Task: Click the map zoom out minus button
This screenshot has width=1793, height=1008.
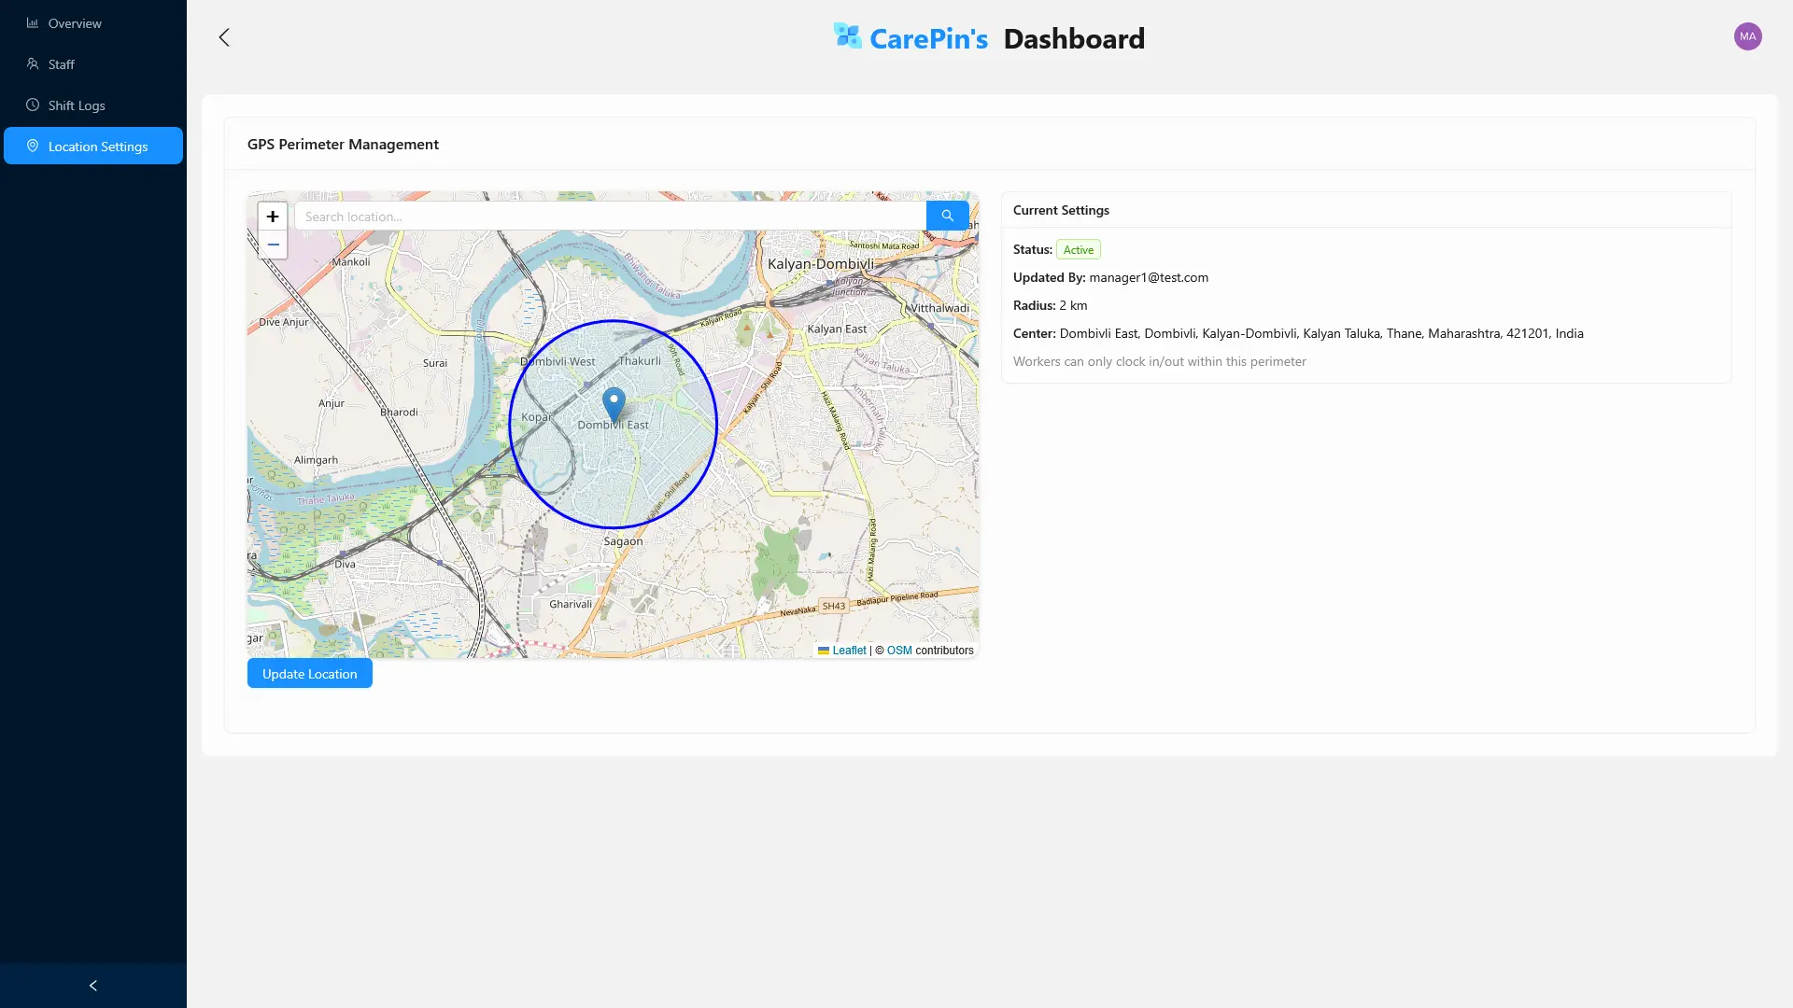Action: click(x=273, y=245)
